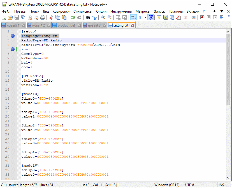
Task: Click the C++ source language status field
Action: [10, 185]
